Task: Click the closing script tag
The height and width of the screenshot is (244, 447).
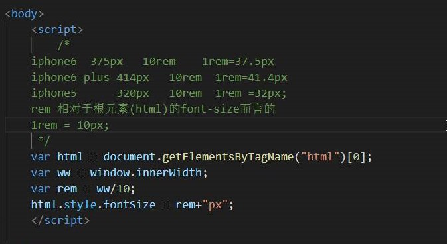Action: click(x=60, y=221)
